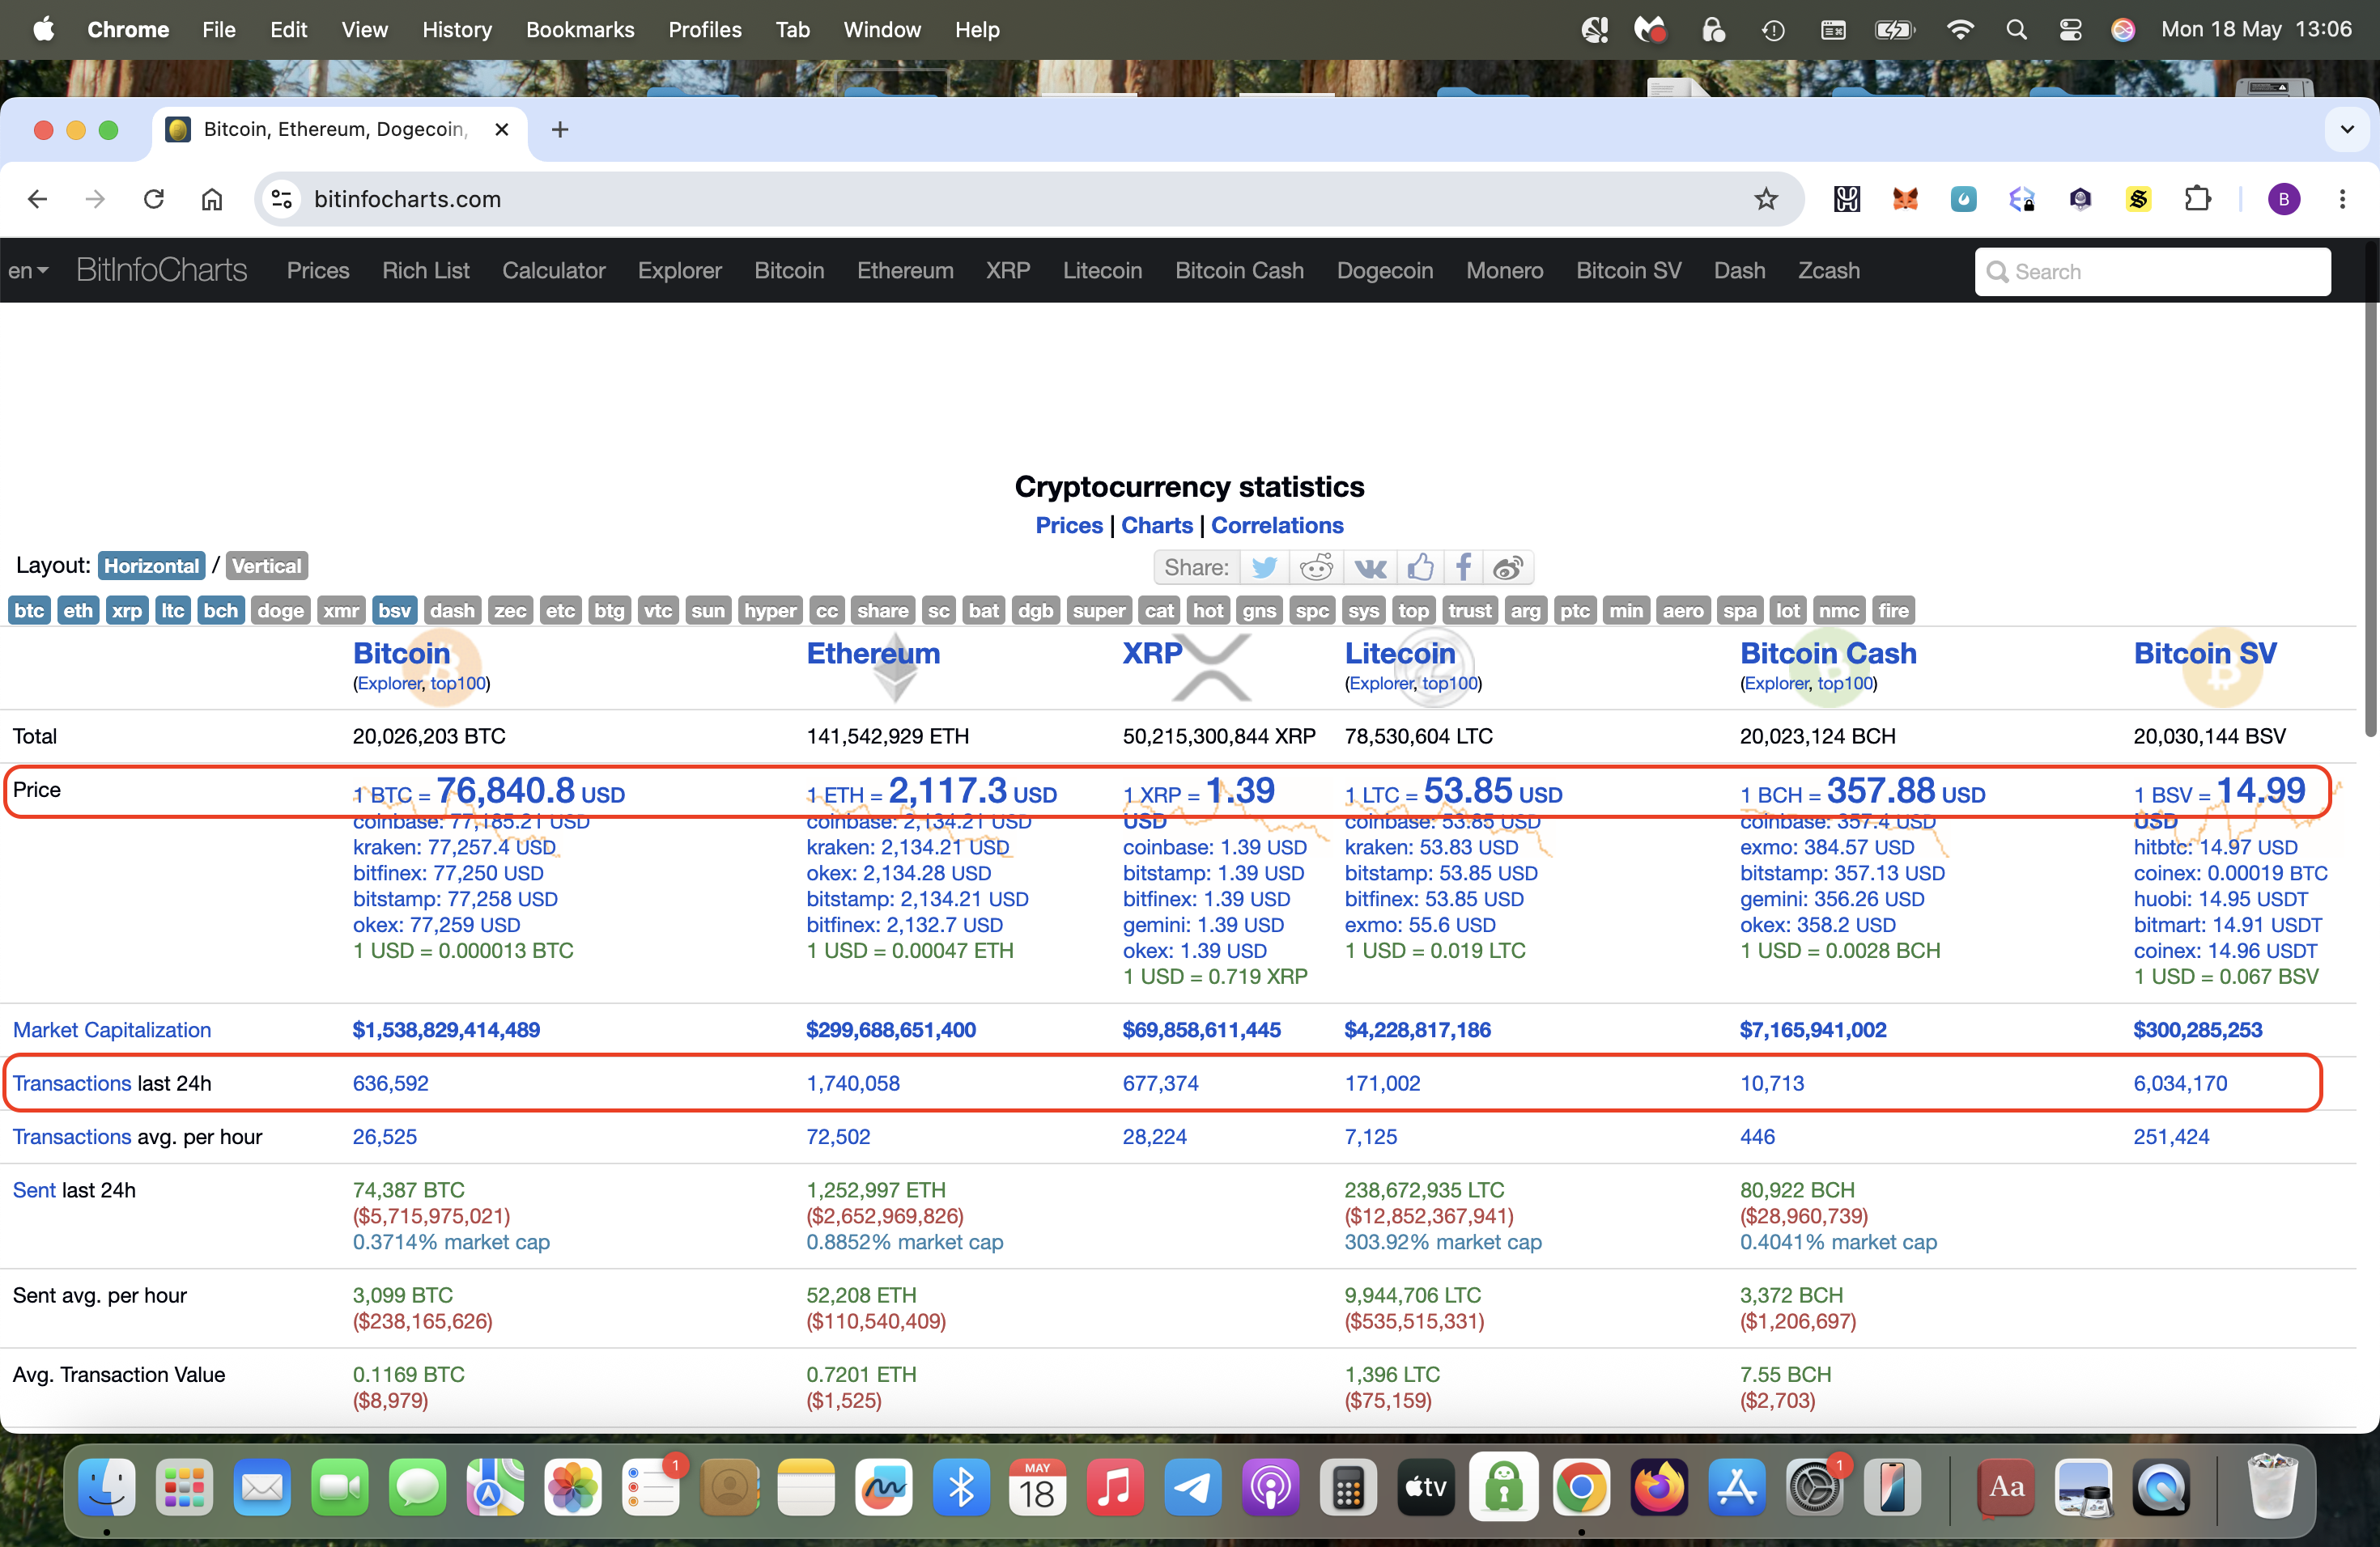Image resolution: width=2380 pixels, height=1547 pixels.
Task: Close the Bitcoin, Ethereum, Dogecoin tab
Action: click(502, 129)
